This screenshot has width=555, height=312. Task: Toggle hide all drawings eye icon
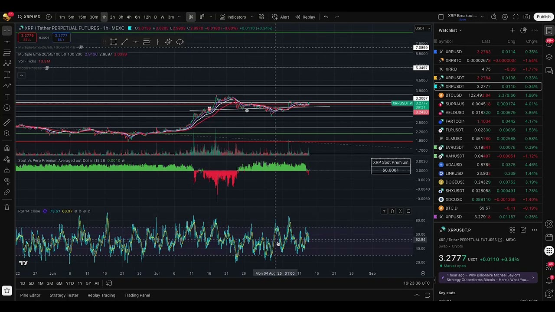[7, 181]
